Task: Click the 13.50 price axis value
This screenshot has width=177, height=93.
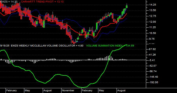Action: [152, 10]
